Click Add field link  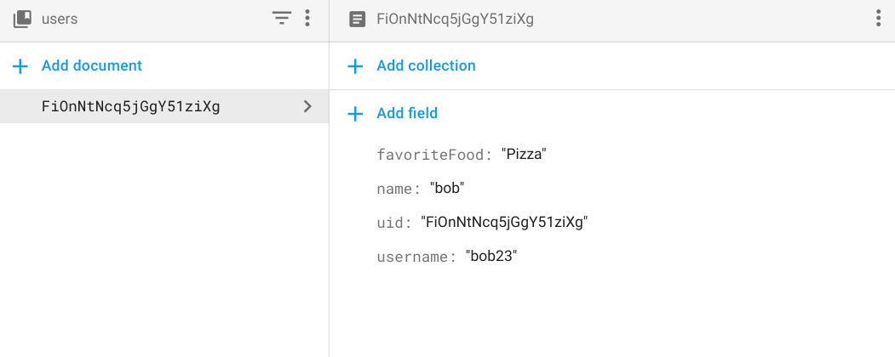tap(407, 113)
